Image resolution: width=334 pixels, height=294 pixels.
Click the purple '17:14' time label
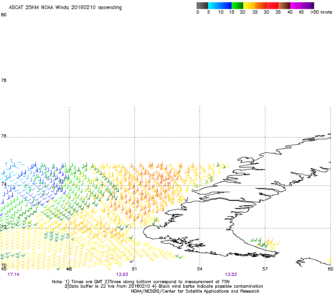pyautogui.click(x=14, y=275)
